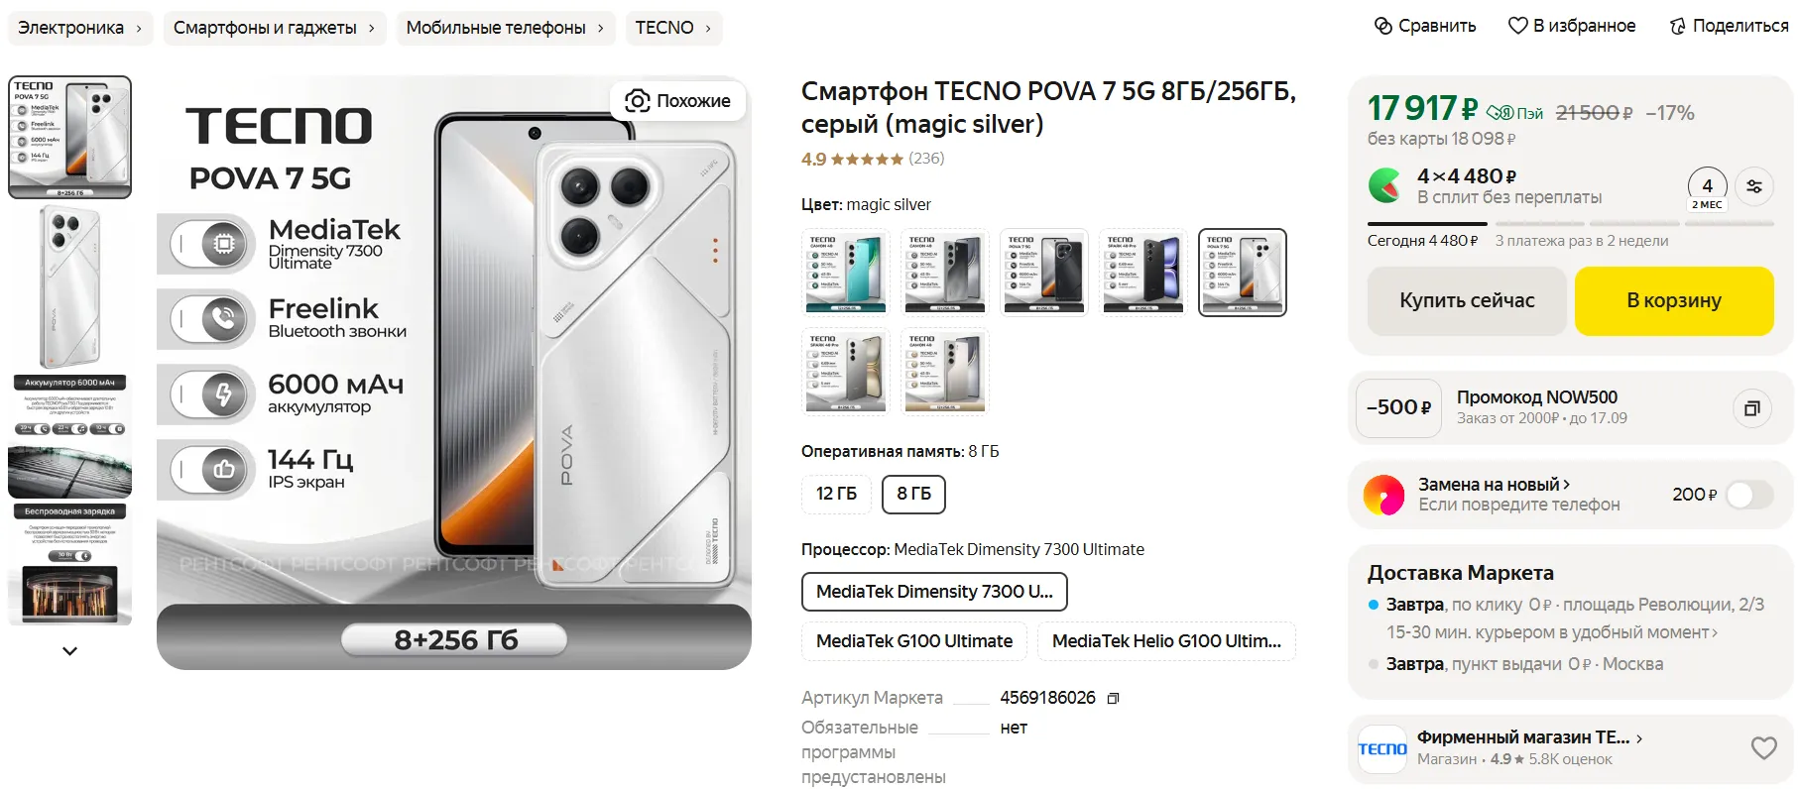The height and width of the screenshot is (789, 1800).
Task: Go to Электроника breadcrumb category
Action: point(70,28)
